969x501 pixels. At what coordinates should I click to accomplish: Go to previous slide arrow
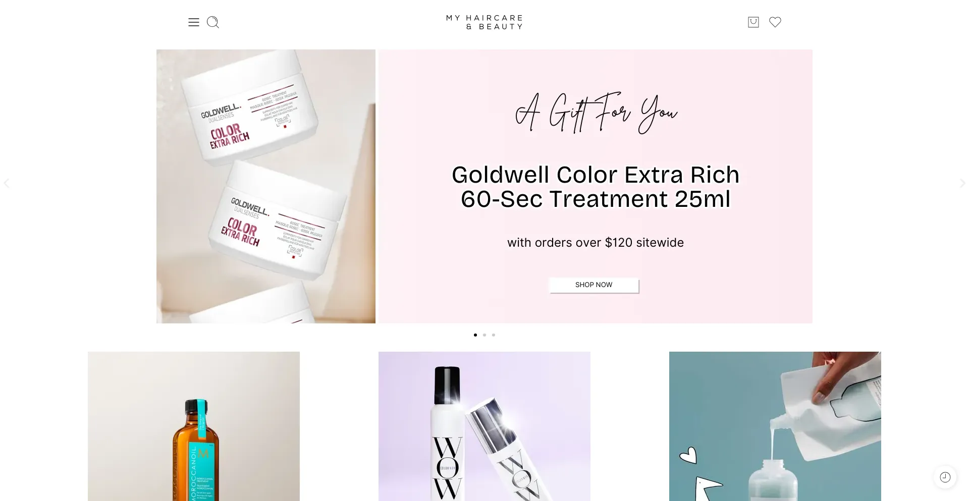pyautogui.click(x=7, y=183)
